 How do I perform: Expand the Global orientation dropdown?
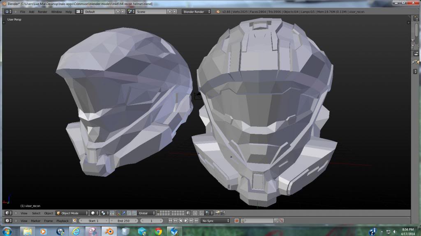pos(147,213)
